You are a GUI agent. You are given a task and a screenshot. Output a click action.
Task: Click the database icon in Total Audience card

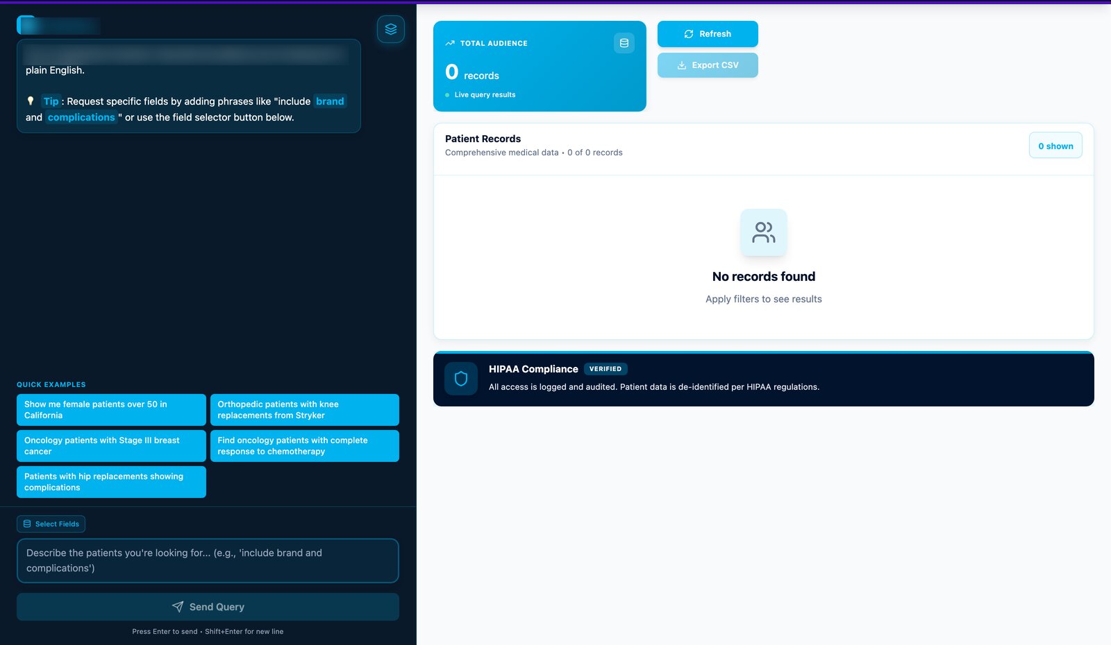pos(624,43)
